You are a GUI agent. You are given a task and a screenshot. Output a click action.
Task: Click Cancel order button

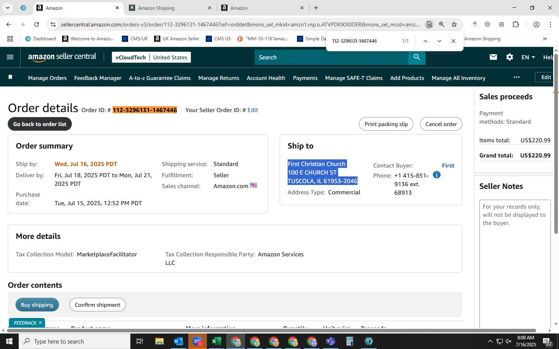pyautogui.click(x=441, y=124)
